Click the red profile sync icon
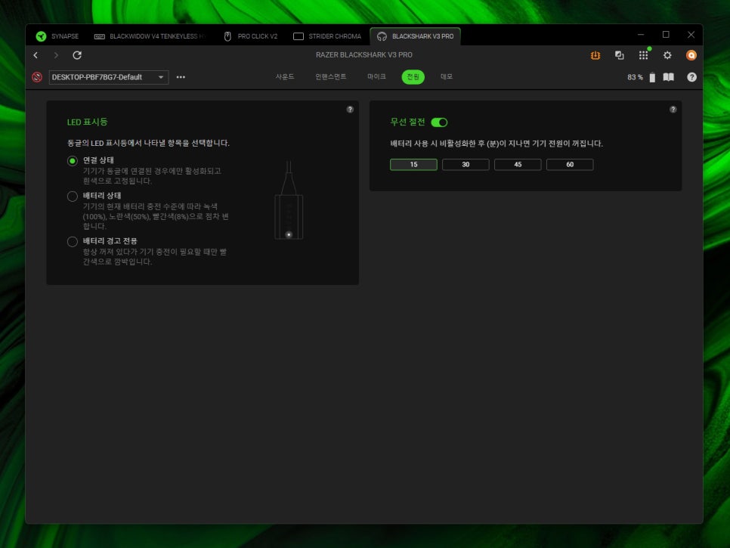This screenshot has width=730, height=548. click(37, 77)
